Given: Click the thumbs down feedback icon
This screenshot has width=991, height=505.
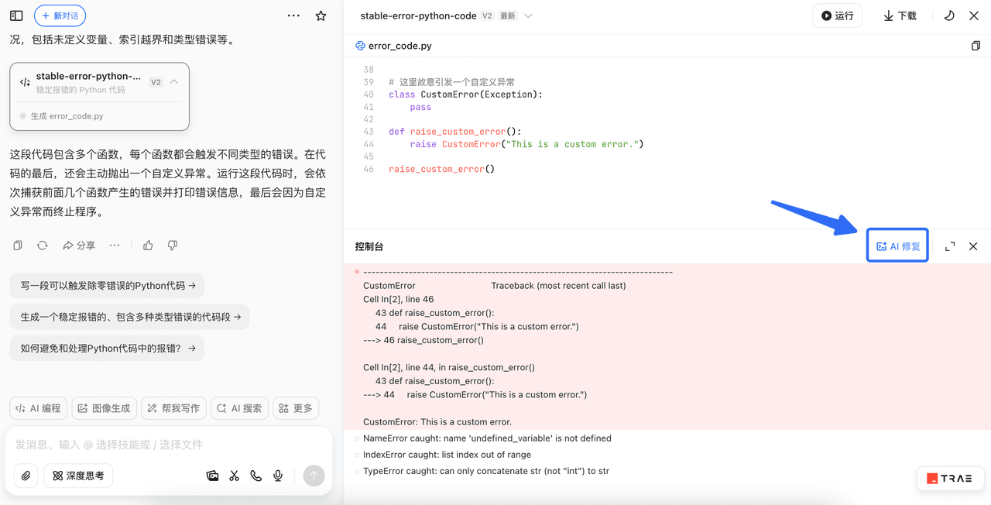Looking at the screenshot, I should click(173, 246).
